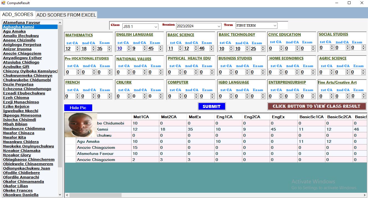Click student list scroll up arrow
Viewport: 368px width, 198px height.
tap(60, 23)
